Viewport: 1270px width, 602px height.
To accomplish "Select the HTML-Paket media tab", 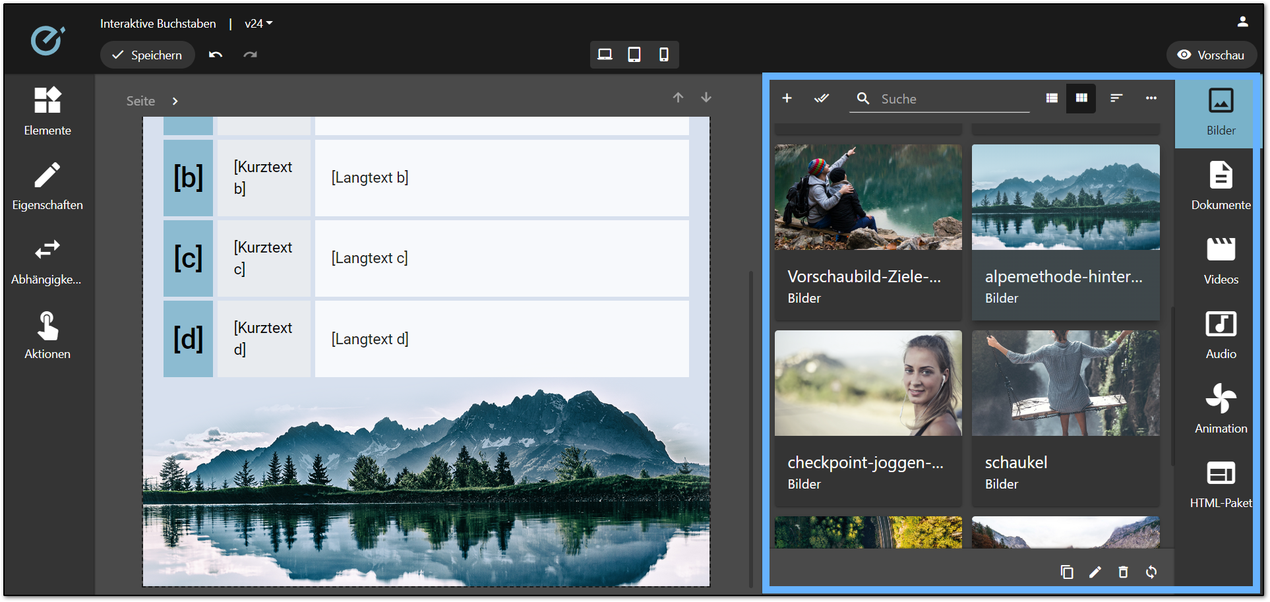I will pyautogui.click(x=1221, y=485).
